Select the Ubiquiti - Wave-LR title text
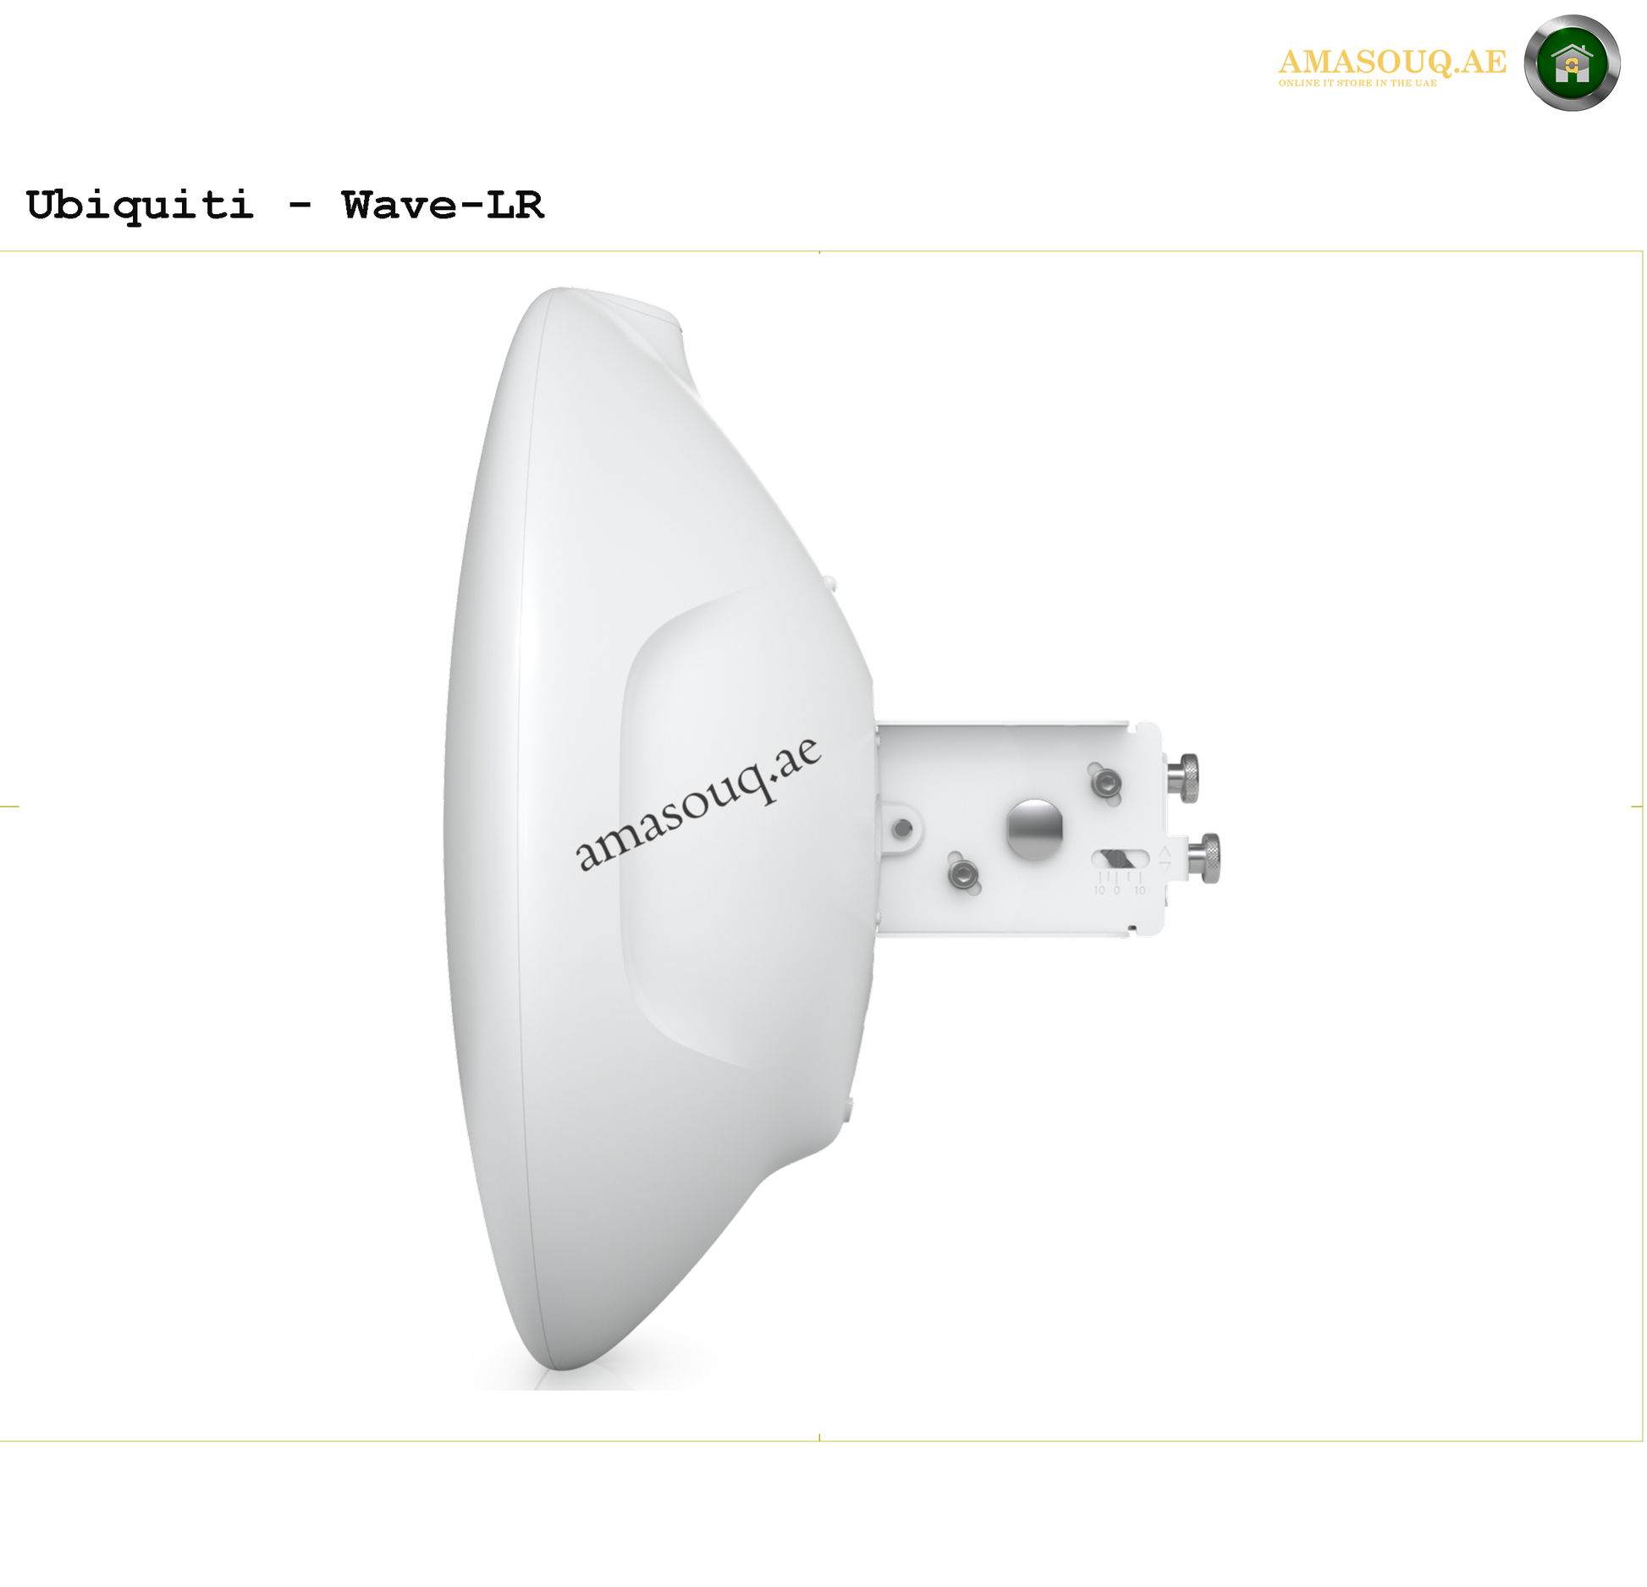The image size is (1647, 1587). [x=284, y=206]
